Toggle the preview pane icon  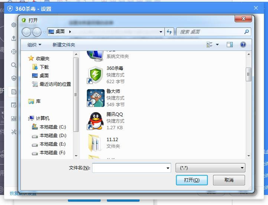click(x=230, y=45)
